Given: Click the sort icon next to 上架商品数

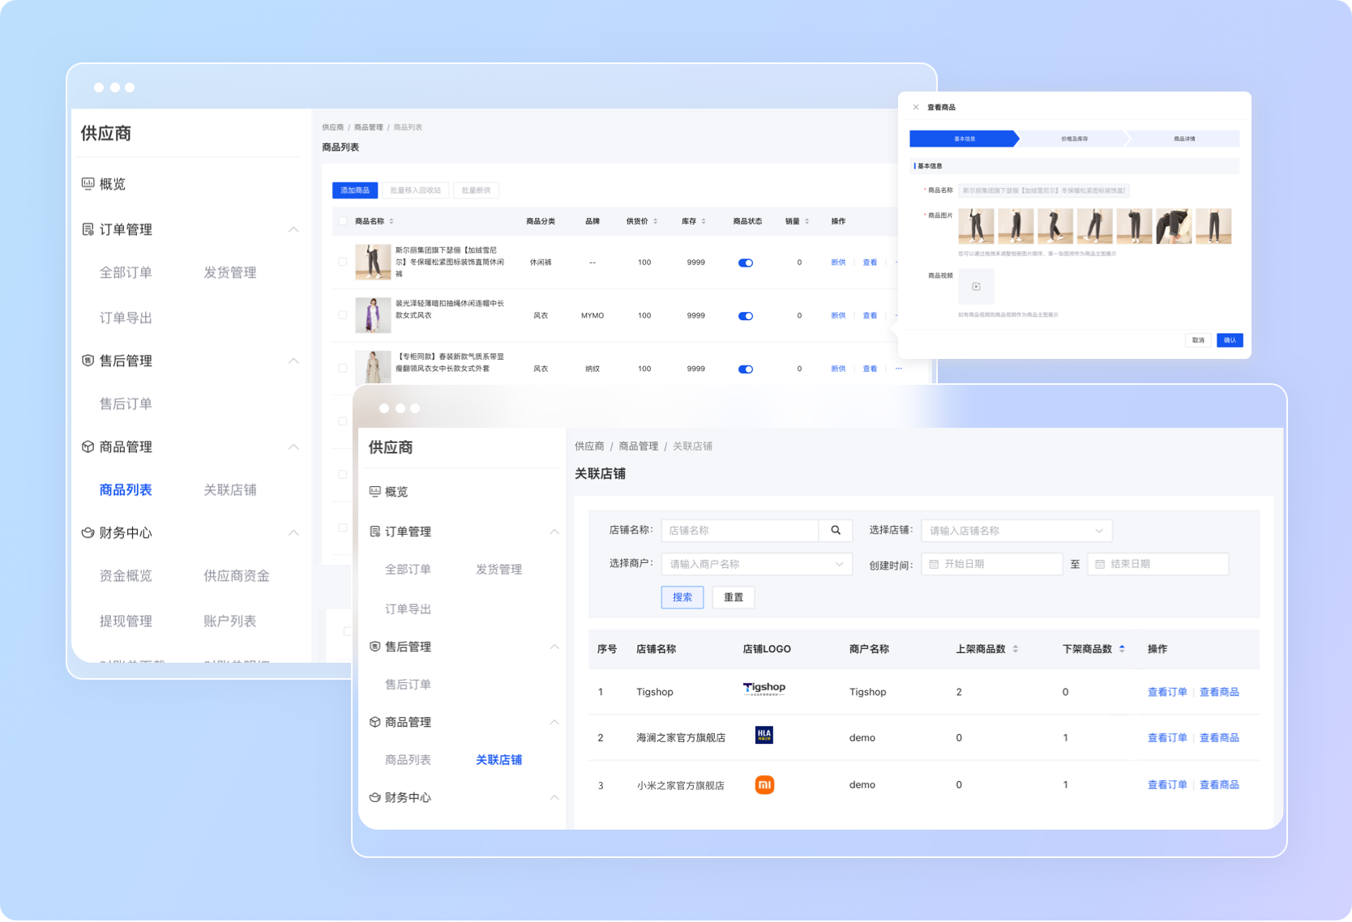Looking at the screenshot, I should 1016,649.
